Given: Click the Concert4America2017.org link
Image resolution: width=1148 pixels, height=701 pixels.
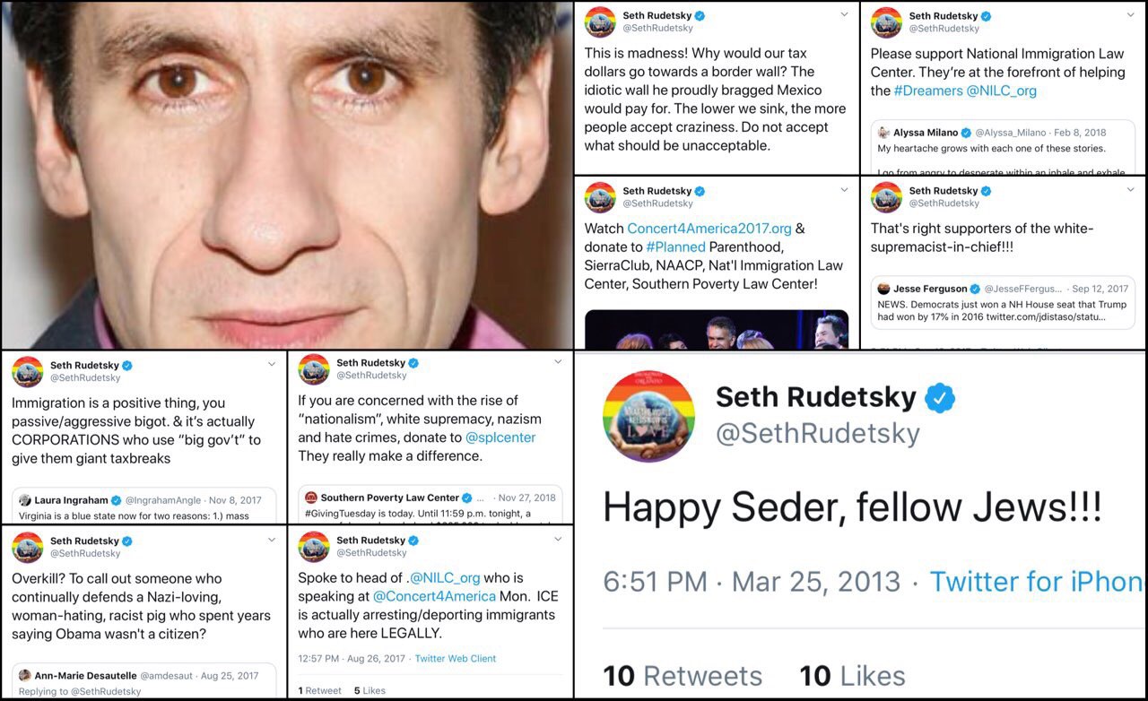Looking at the screenshot, I should click(x=709, y=229).
